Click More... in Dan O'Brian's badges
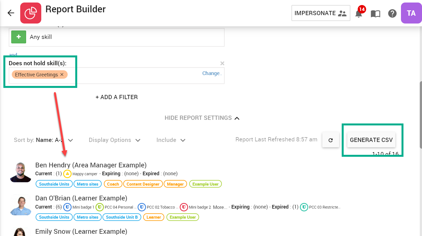The image size is (422, 236). tap(220, 207)
